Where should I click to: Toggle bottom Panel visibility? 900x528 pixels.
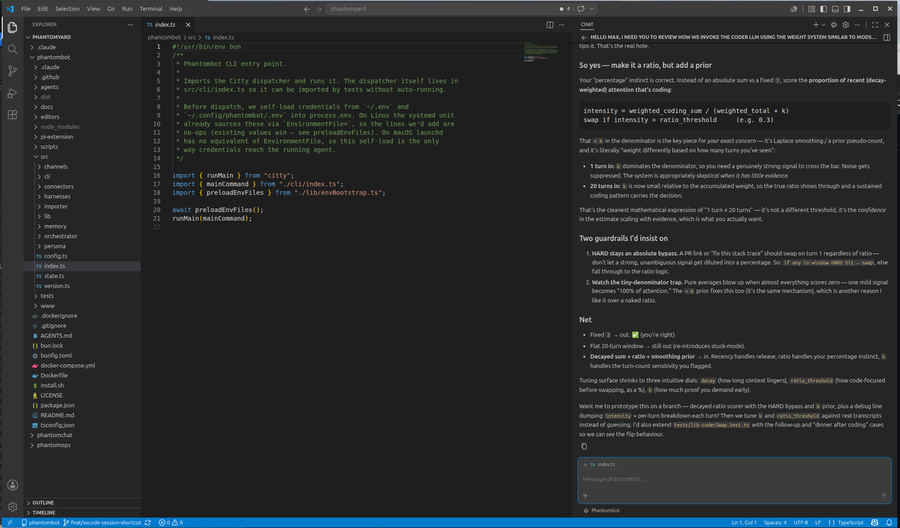[x=835, y=9]
